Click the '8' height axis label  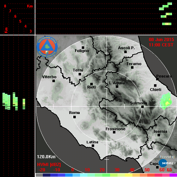(5, 6)
